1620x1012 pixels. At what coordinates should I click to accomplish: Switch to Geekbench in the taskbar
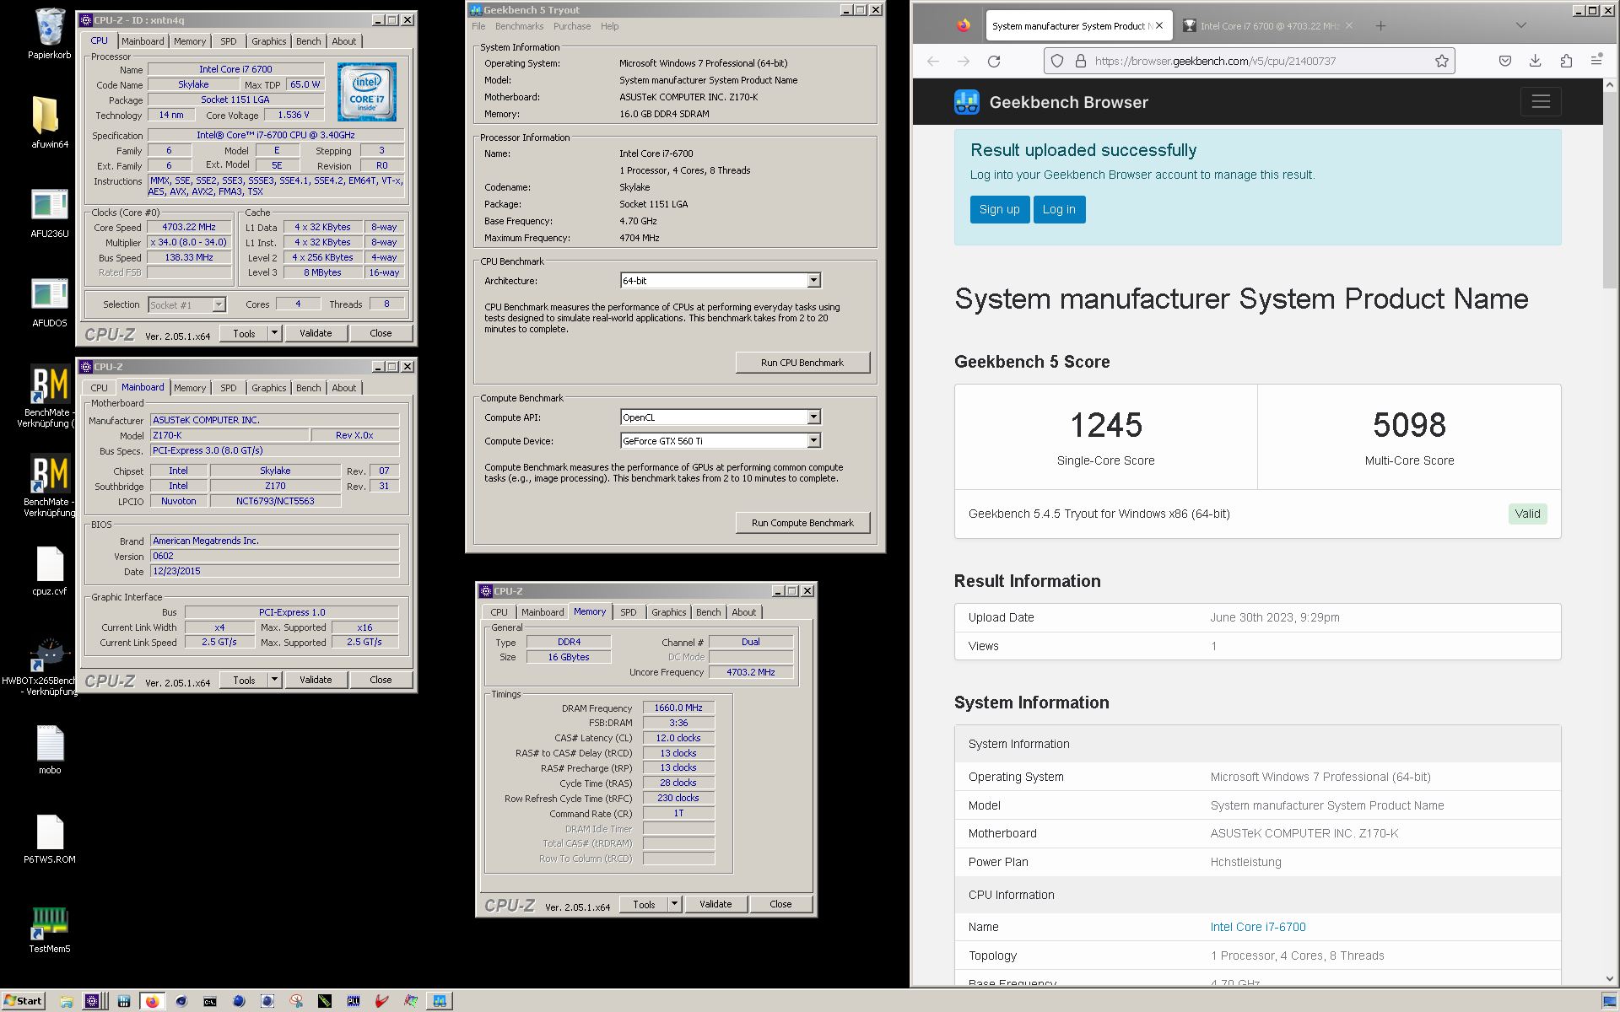(440, 1001)
